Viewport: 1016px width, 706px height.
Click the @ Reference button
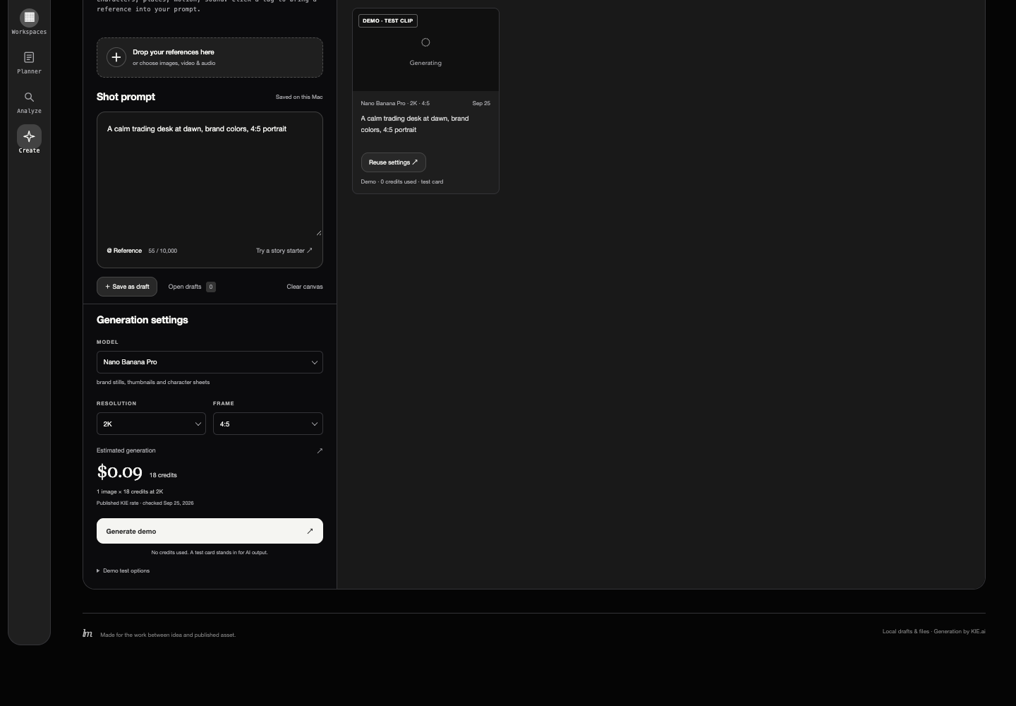click(x=124, y=251)
